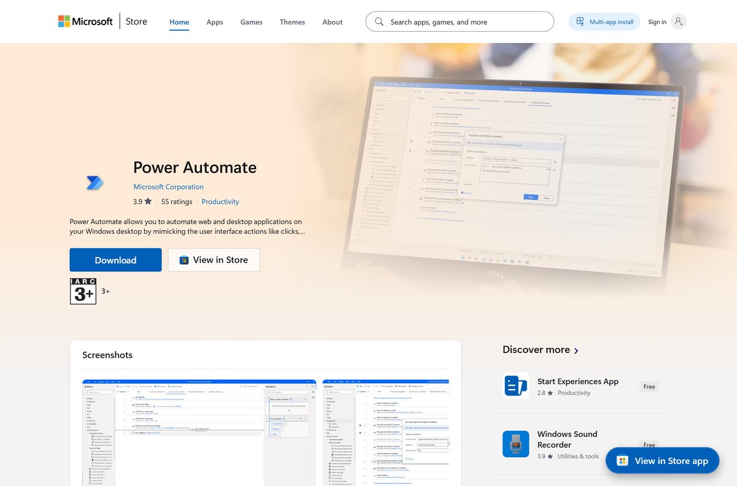Viewport: 737px width, 486px height.
Task: Click the 3+ age label text
Action: click(106, 291)
